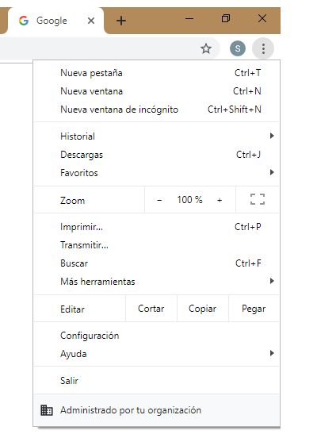Enter fullscreen mode via the Zoom row icon
This screenshot has width=317, height=434.
pos(258,200)
